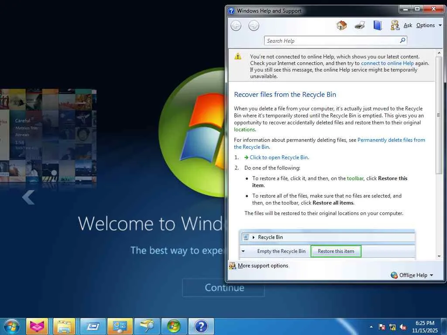Screen dimensions: 447x335
Task: Click the Help and Support taskbar button
Action: 201,326
